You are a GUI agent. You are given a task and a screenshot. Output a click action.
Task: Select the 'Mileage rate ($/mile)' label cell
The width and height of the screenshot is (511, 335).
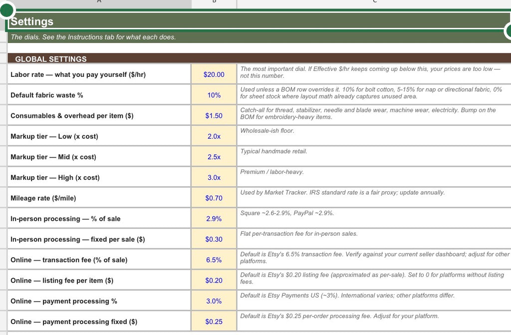[x=99, y=198]
